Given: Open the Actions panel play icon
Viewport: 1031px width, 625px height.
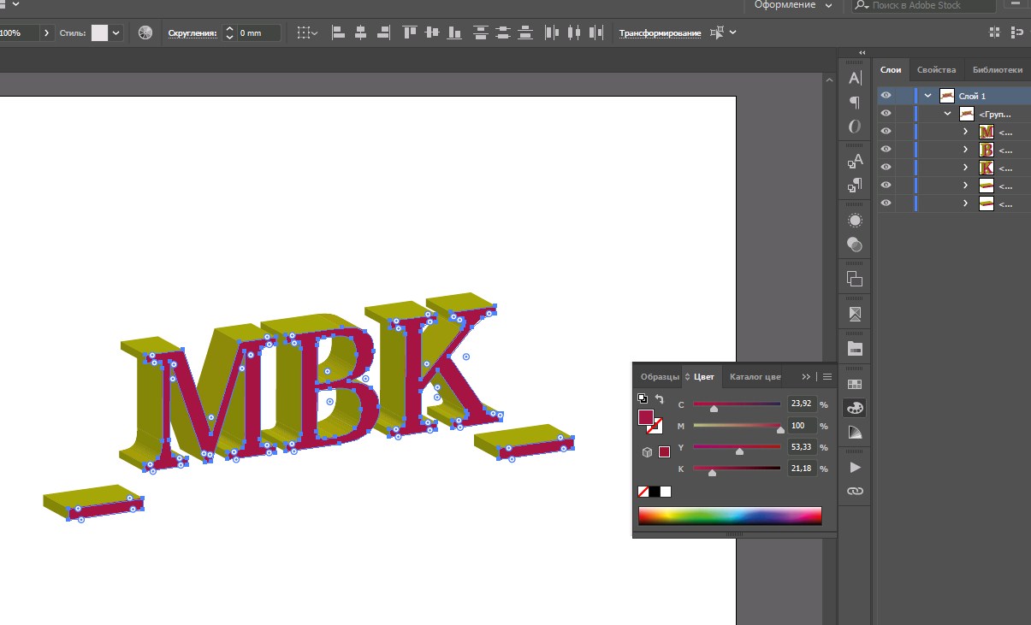Looking at the screenshot, I should pos(855,468).
